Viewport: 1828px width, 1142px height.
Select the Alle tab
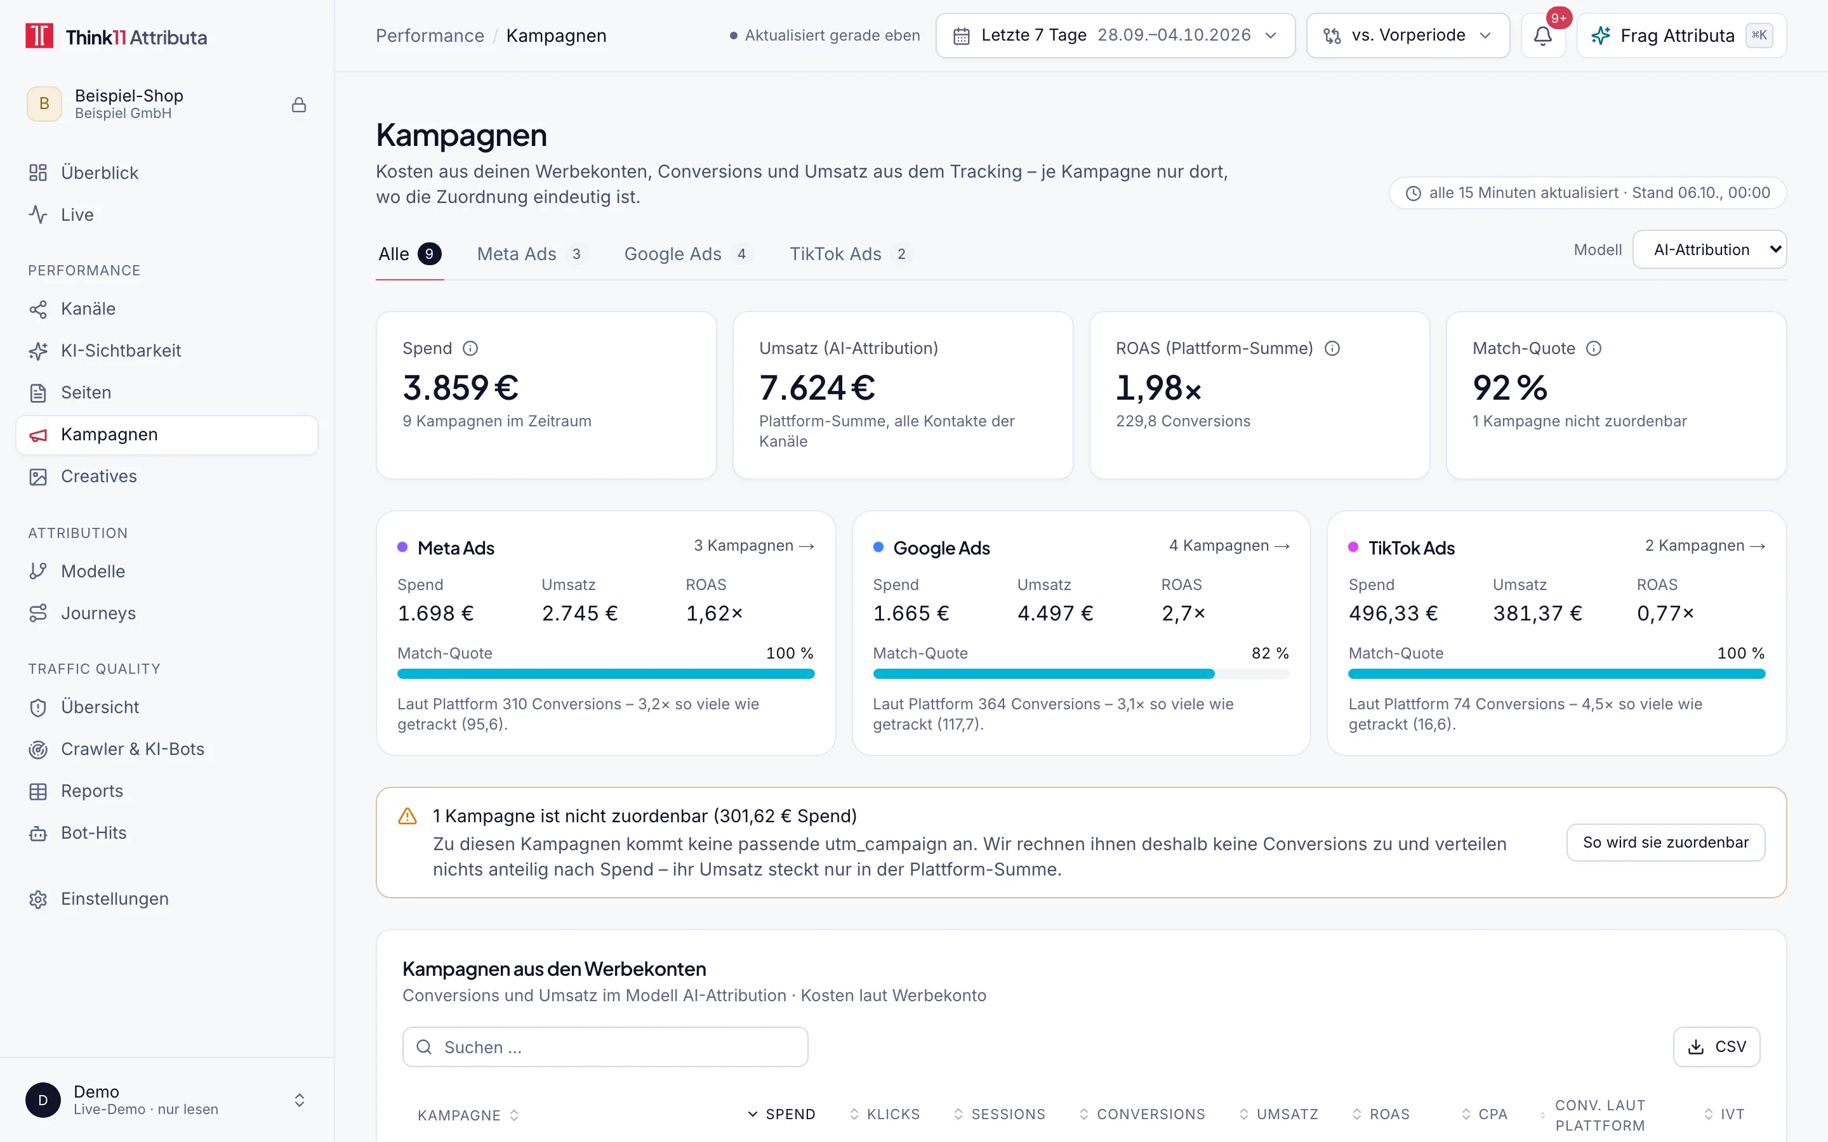409,254
